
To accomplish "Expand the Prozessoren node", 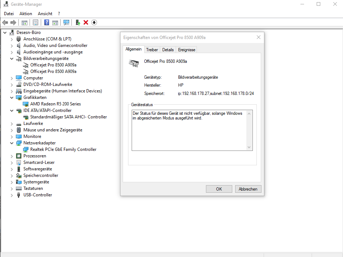I will tap(12, 156).
